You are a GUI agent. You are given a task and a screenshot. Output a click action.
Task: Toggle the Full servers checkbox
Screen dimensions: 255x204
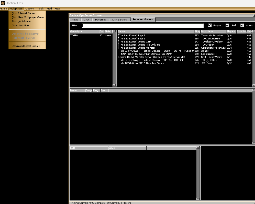[227, 25]
